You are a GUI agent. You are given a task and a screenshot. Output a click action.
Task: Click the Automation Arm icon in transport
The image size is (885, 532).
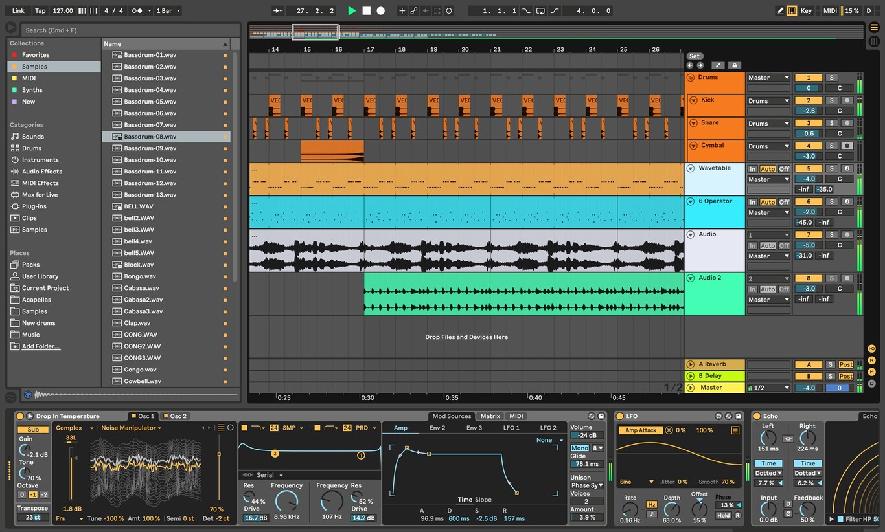pos(414,11)
